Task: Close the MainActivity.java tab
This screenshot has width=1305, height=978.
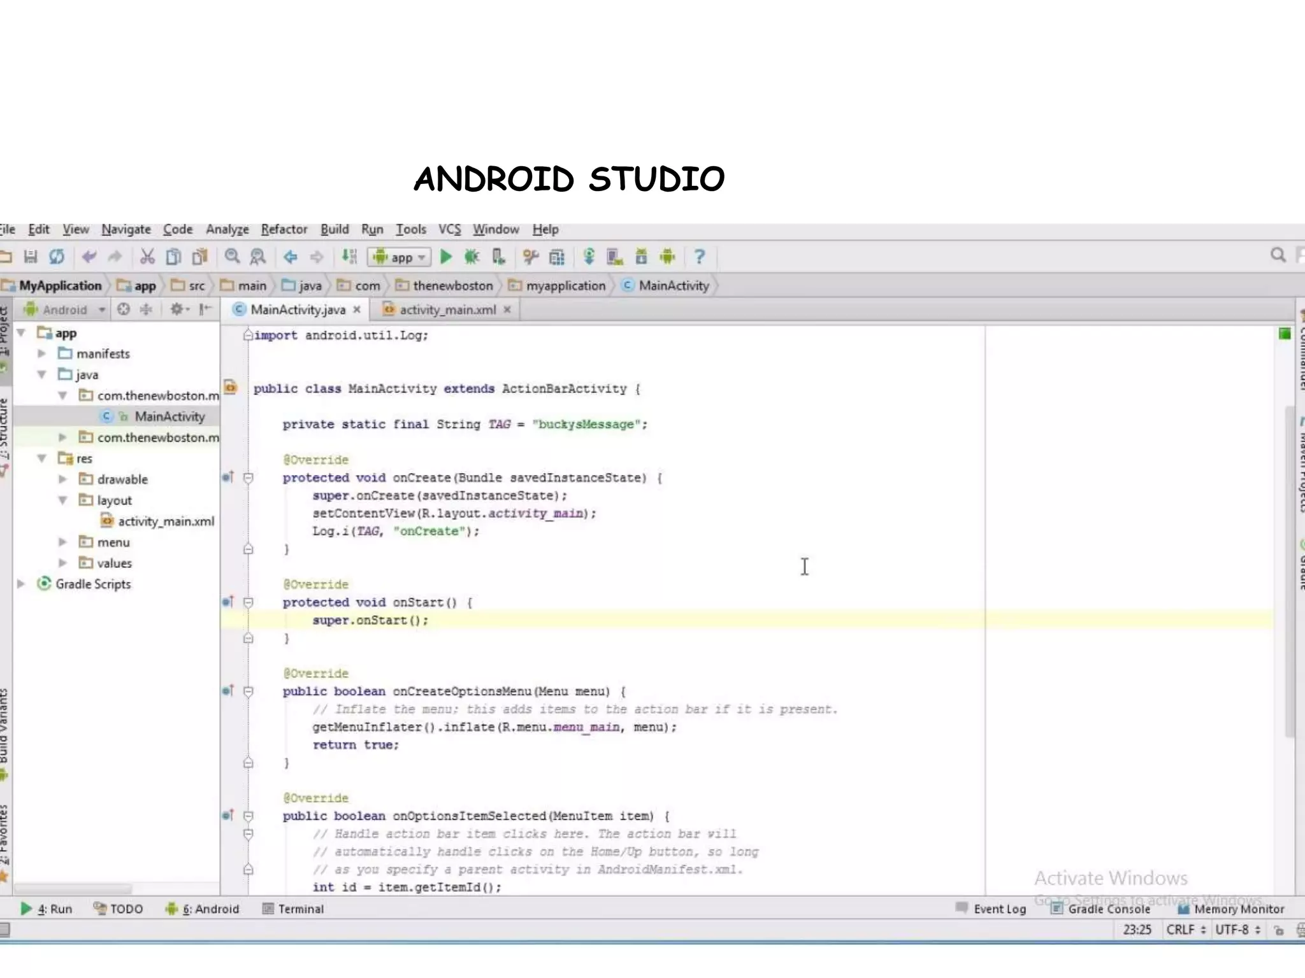Action: [357, 309]
